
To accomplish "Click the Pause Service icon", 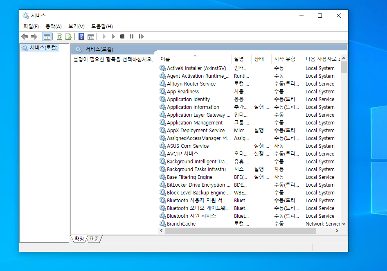I will [x=132, y=36].
